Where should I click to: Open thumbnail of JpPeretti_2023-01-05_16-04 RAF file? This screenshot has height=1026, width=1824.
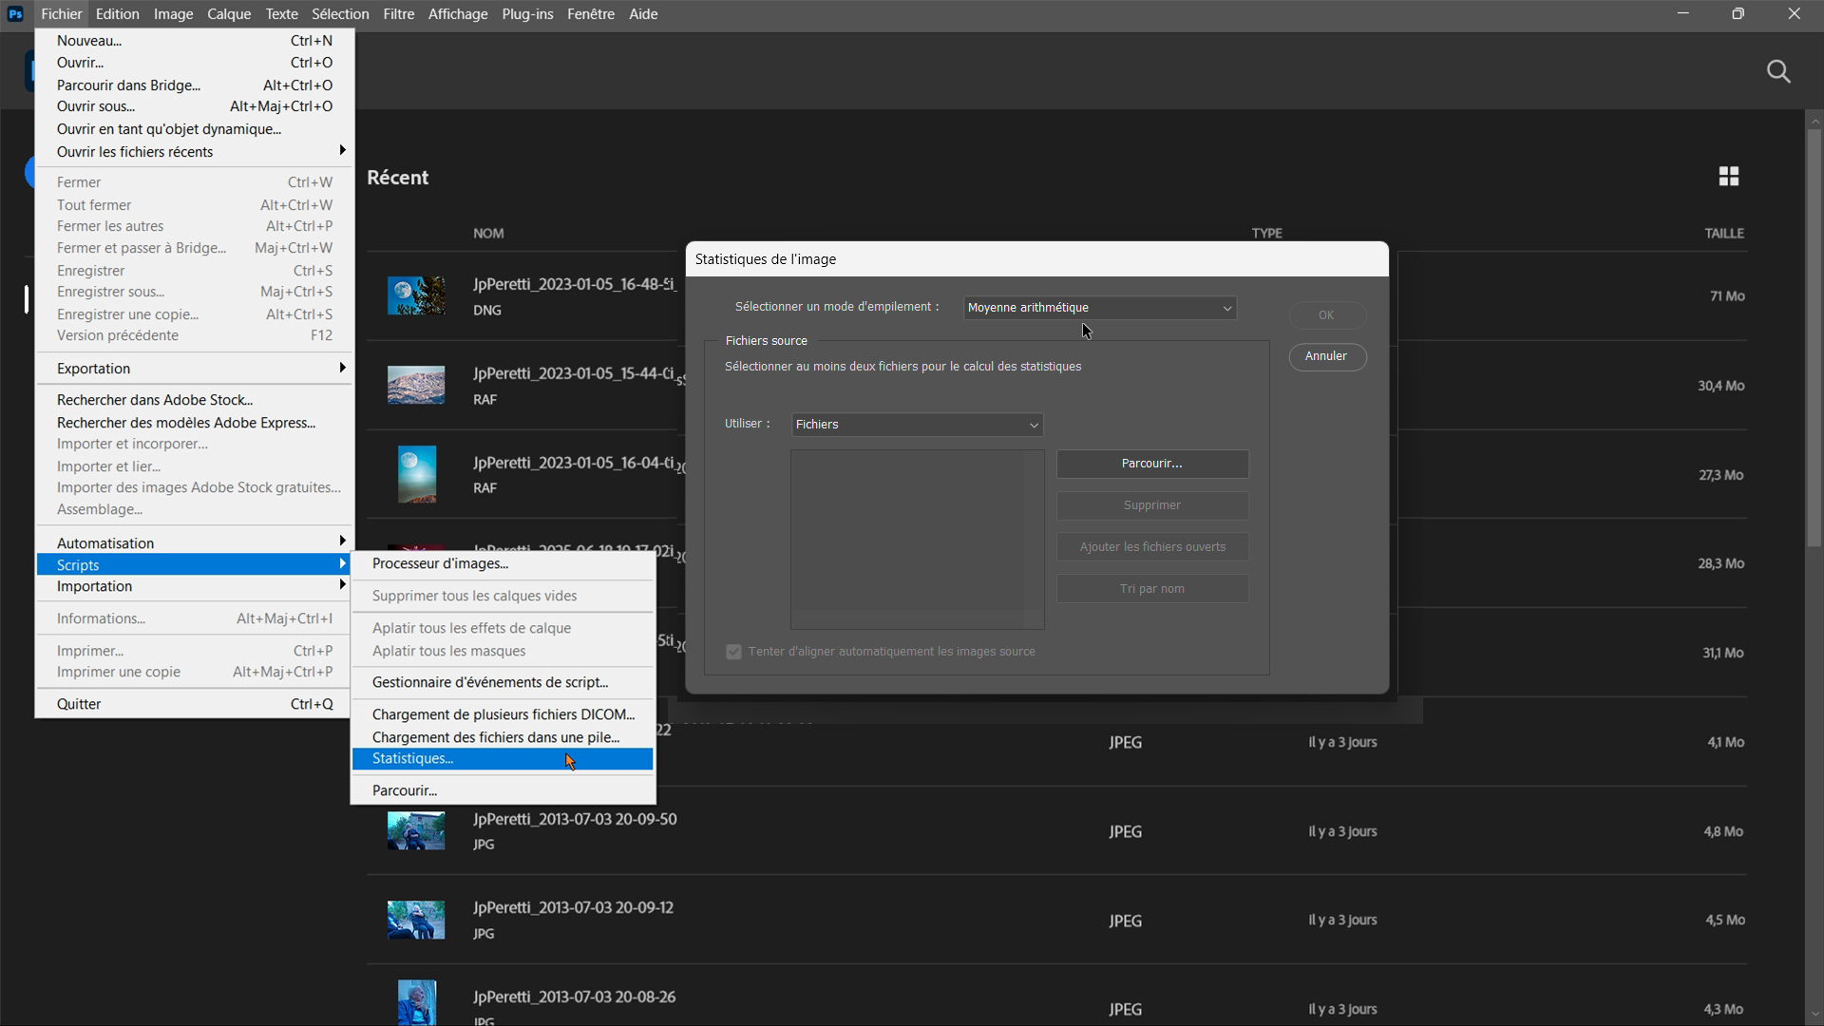tap(416, 474)
